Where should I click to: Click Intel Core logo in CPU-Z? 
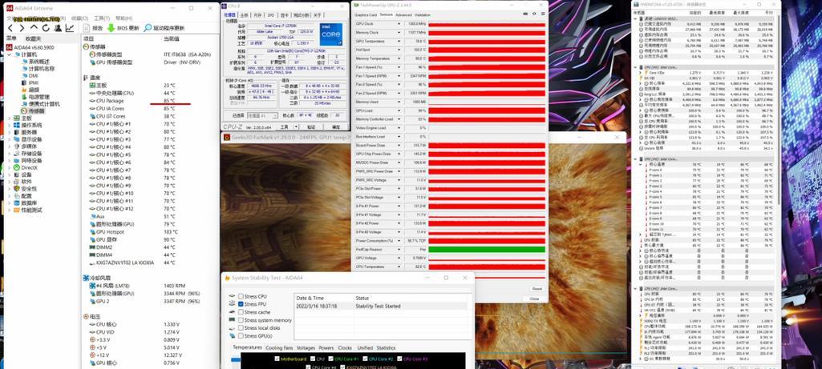[x=330, y=34]
